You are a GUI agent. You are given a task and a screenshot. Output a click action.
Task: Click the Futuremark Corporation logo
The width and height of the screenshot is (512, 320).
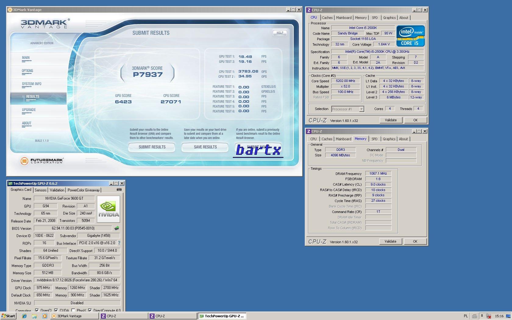point(42,161)
